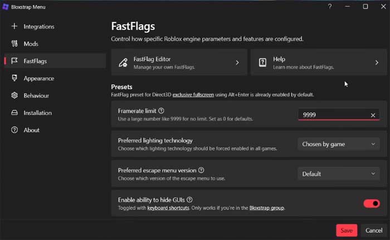This screenshot has height=240, width=390.
Task: Open the Help title bar question mark
Action: point(329,7)
